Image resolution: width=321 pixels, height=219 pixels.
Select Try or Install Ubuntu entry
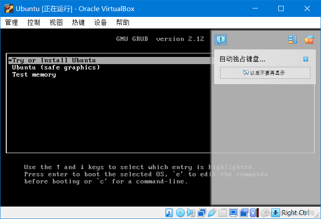coord(110,61)
